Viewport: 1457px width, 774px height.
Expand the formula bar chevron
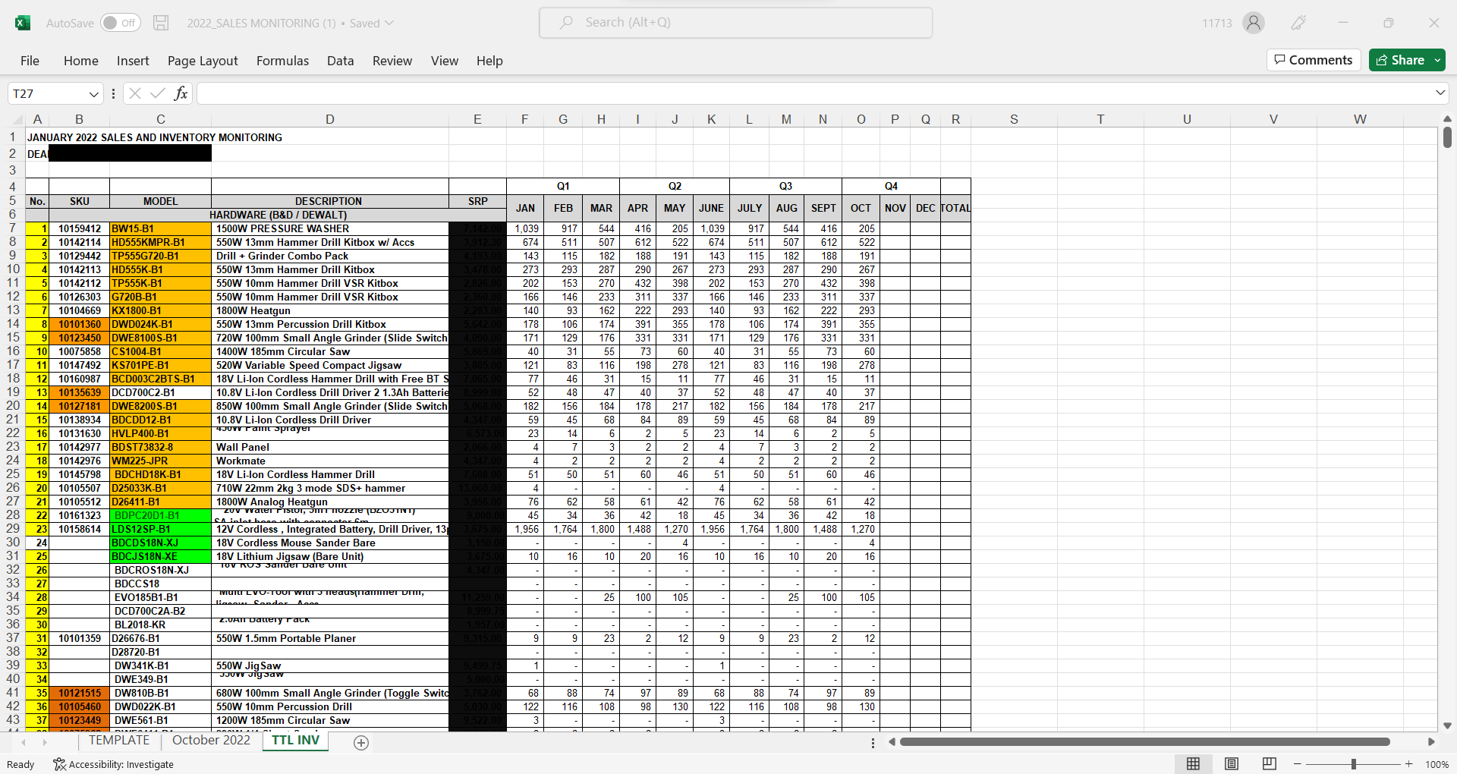pos(1440,93)
